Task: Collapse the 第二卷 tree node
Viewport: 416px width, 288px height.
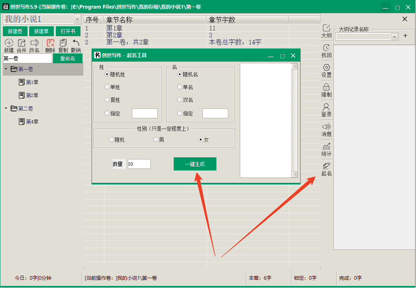Action: 6,108
